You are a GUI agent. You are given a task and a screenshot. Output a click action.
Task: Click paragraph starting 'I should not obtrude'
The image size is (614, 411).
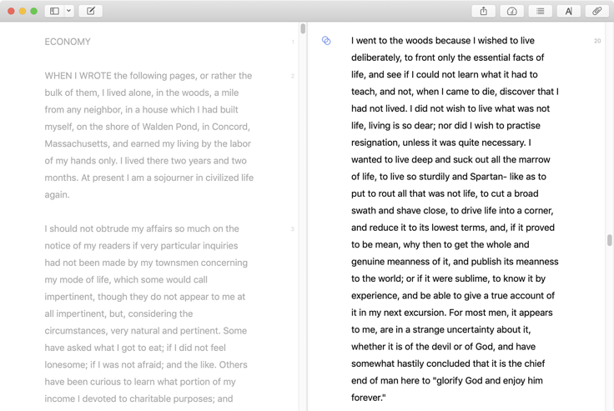click(146, 313)
